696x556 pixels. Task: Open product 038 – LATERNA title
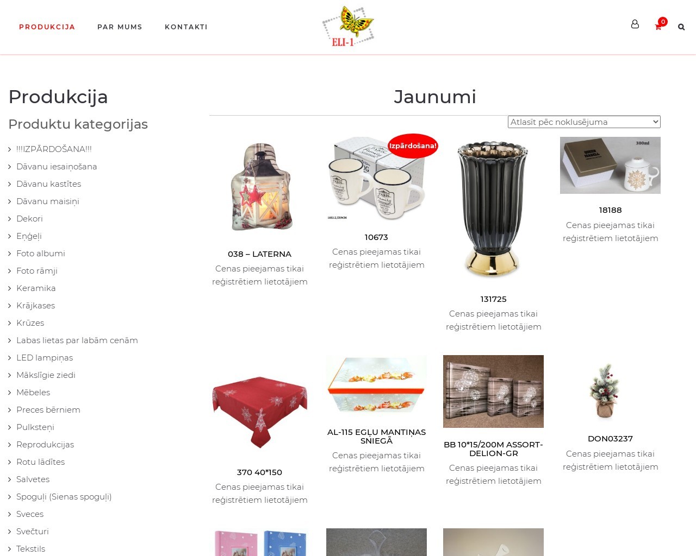point(259,254)
